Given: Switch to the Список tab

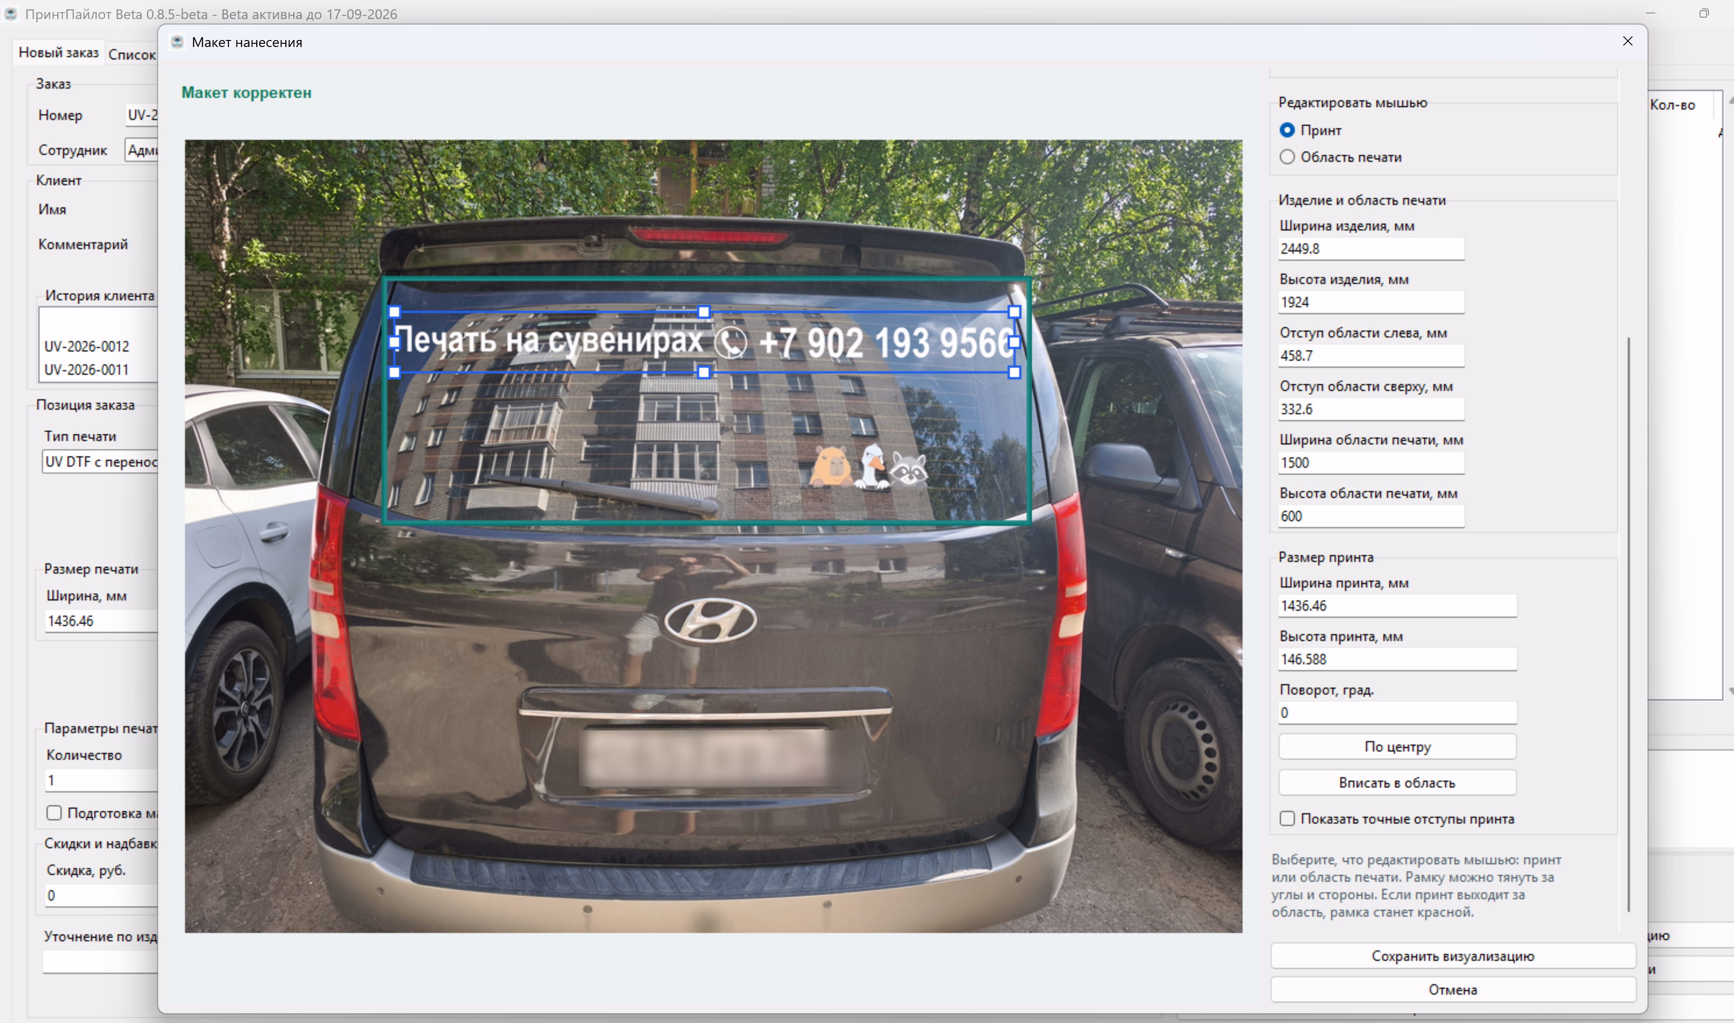Looking at the screenshot, I should point(132,54).
